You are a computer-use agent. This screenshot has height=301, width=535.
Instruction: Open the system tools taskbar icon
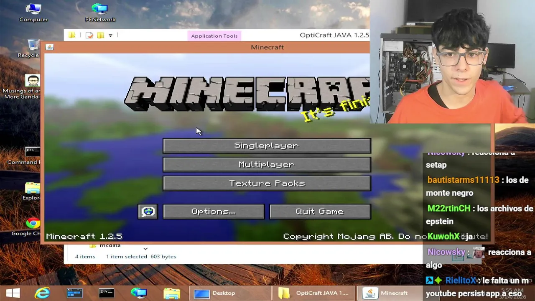point(74,293)
